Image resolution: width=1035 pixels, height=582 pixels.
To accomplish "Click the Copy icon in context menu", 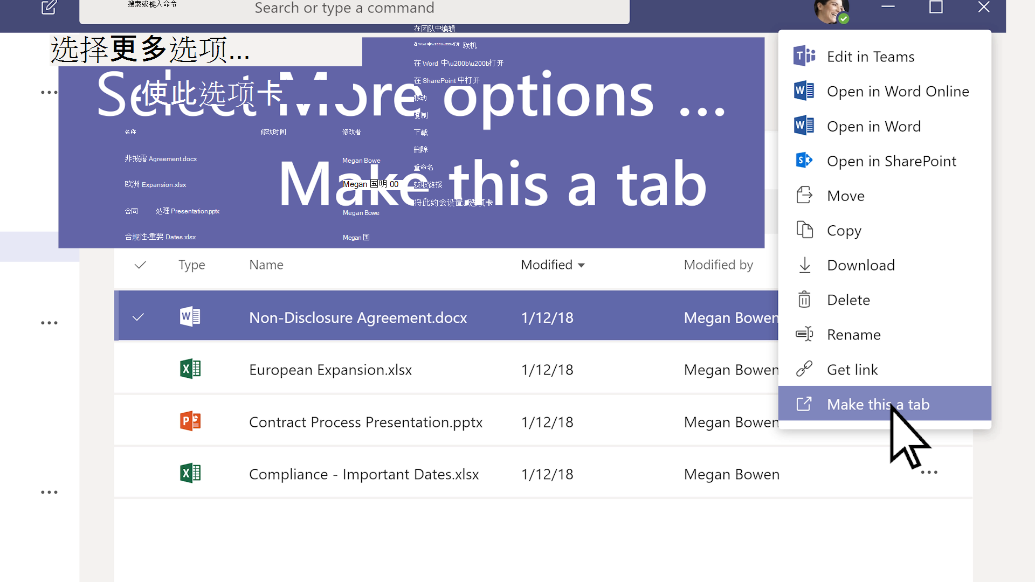I will pos(804,230).
